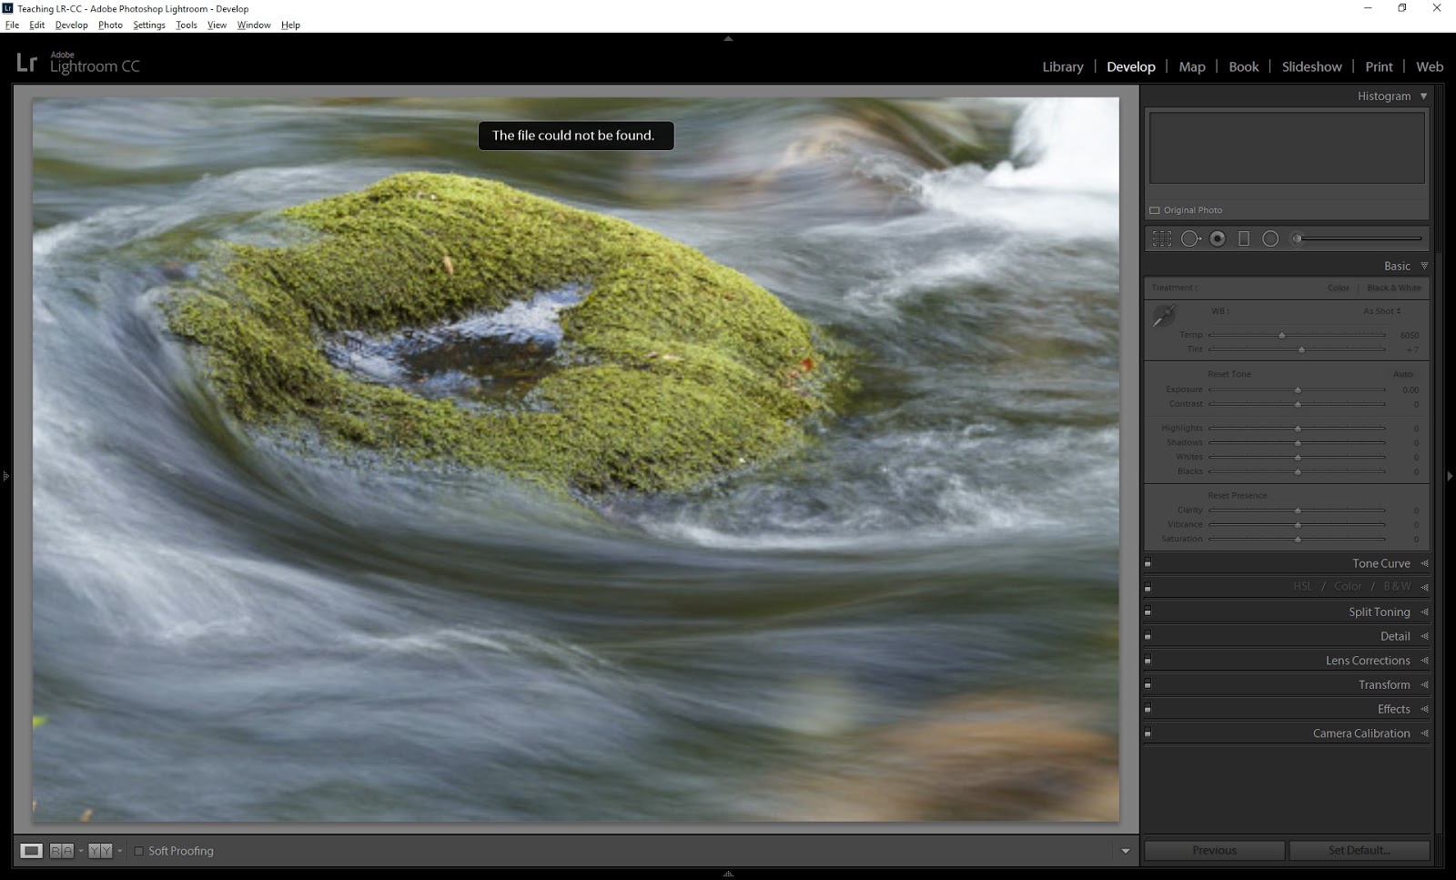Toggle the Transform panel switch
This screenshot has width=1456, height=880.
pyautogui.click(x=1148, y=685)
